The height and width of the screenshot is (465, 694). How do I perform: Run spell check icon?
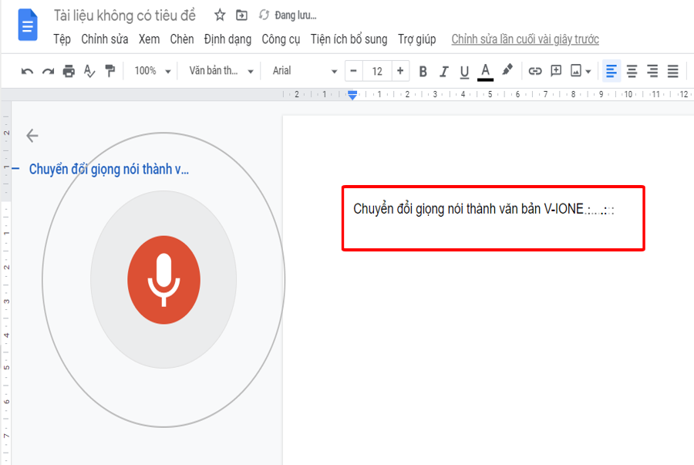pyautogui.click(x=89, y=71)
